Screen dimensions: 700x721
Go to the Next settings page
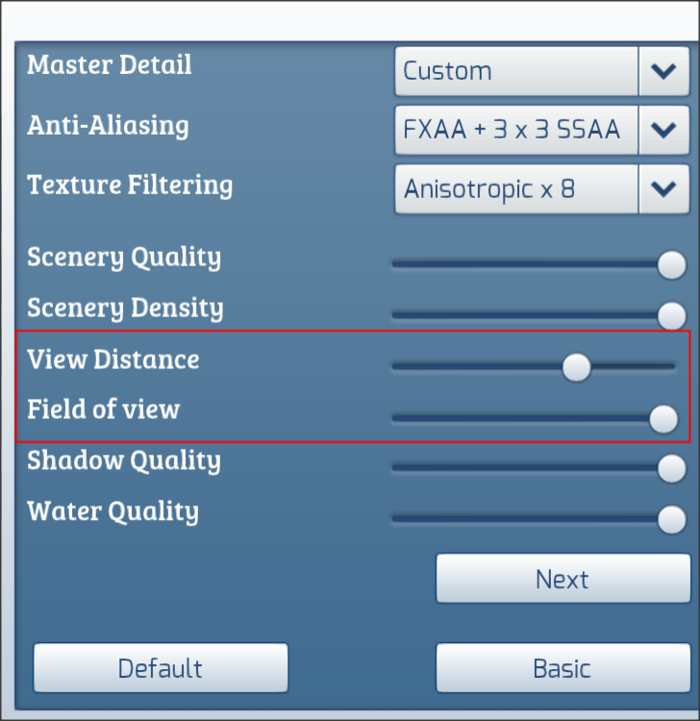(x=562, y=579)
